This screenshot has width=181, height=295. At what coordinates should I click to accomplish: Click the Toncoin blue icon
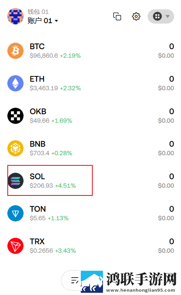[15, 213]
